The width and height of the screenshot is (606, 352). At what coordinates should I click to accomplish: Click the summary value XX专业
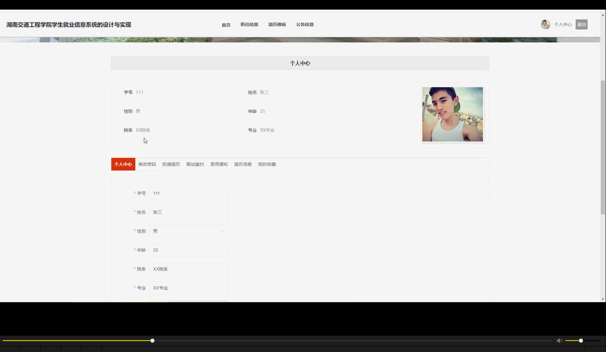point(267,130)
